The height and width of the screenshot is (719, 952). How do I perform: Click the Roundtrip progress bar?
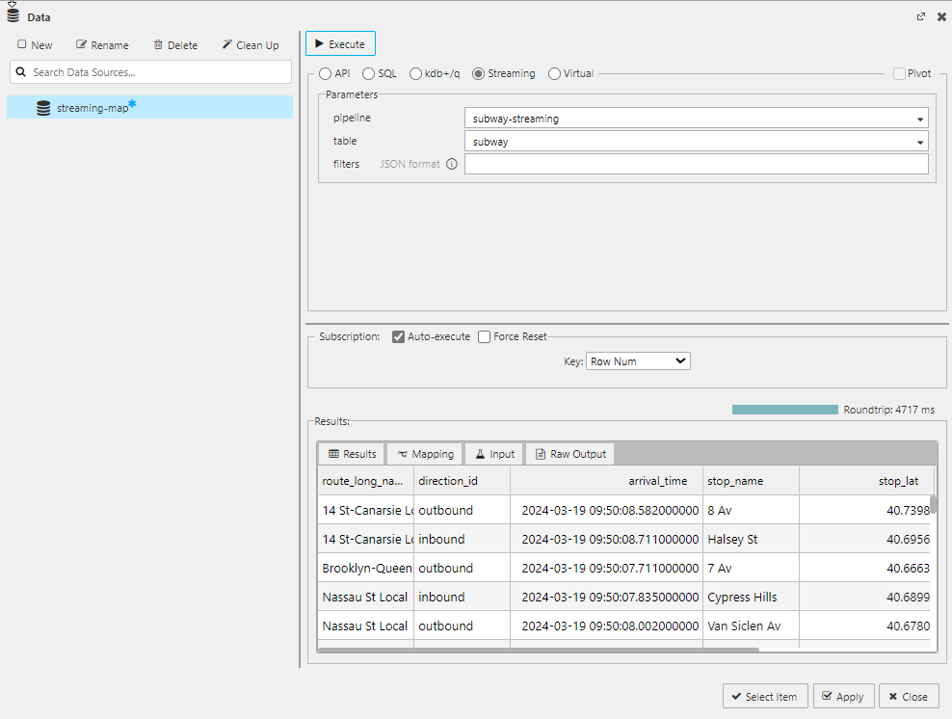(x=784, y=410)
